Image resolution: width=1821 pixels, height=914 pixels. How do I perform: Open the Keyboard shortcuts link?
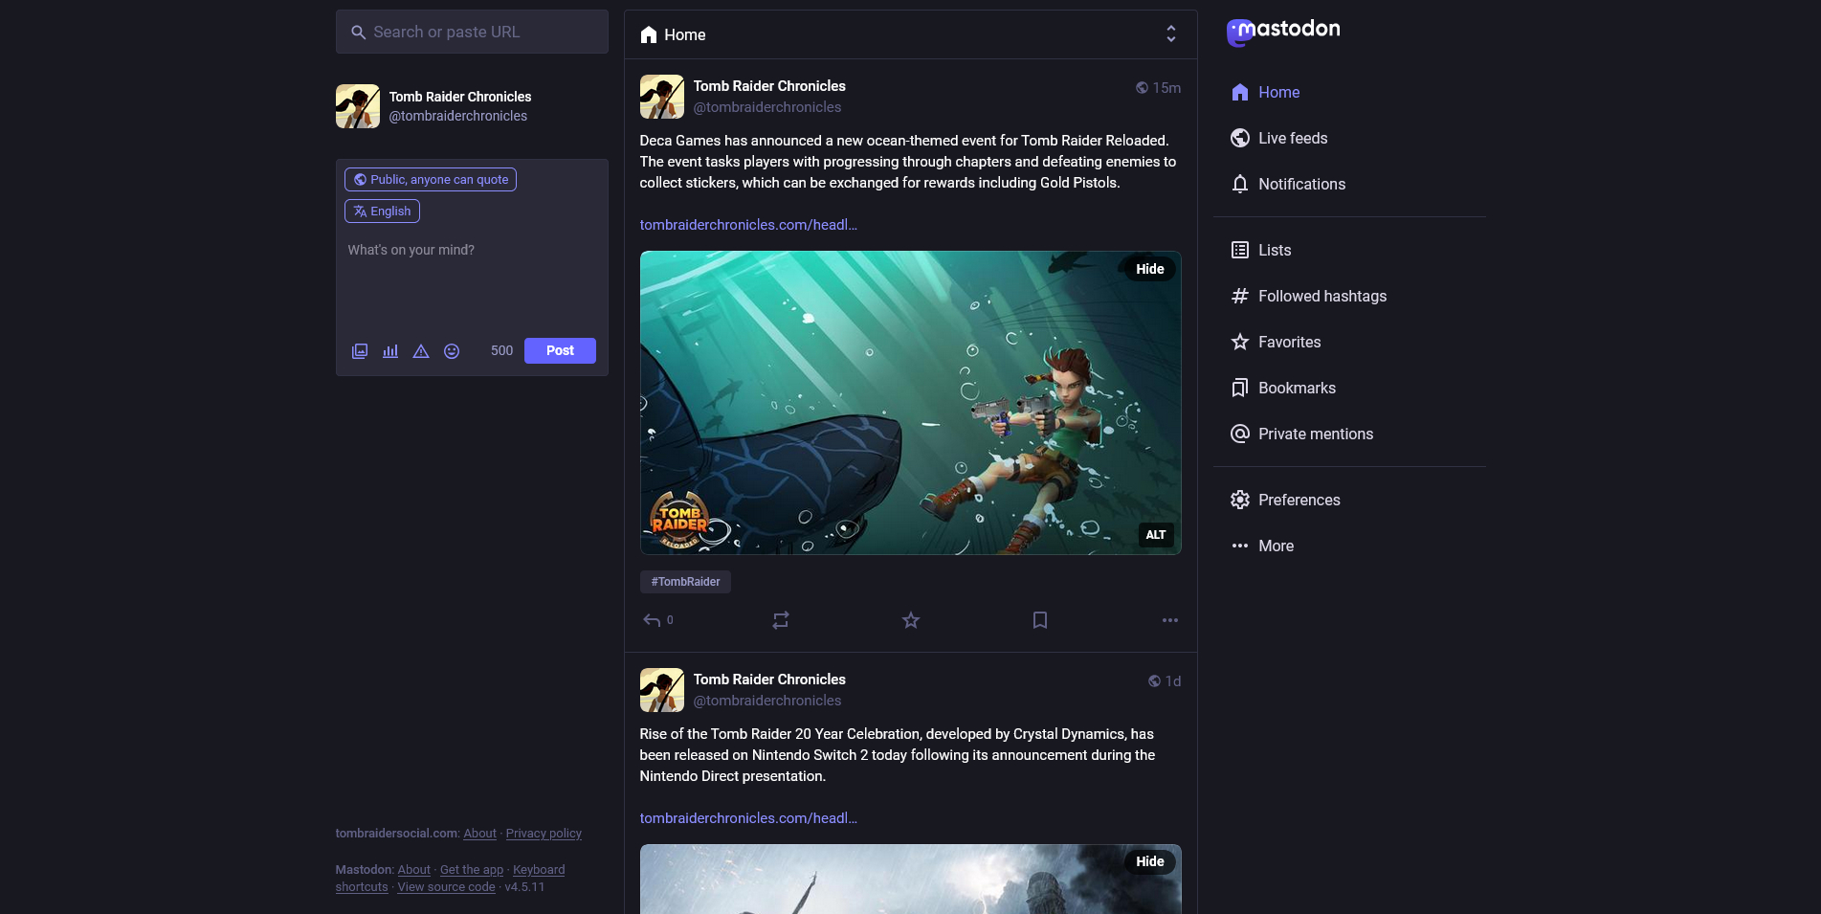coord(539,870)
